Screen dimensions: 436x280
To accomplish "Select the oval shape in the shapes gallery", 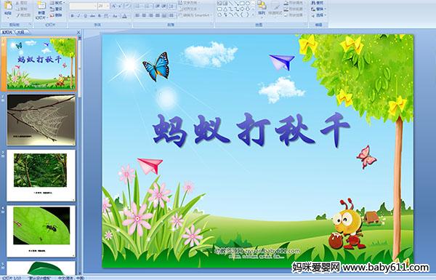I will tap(247, 4).
